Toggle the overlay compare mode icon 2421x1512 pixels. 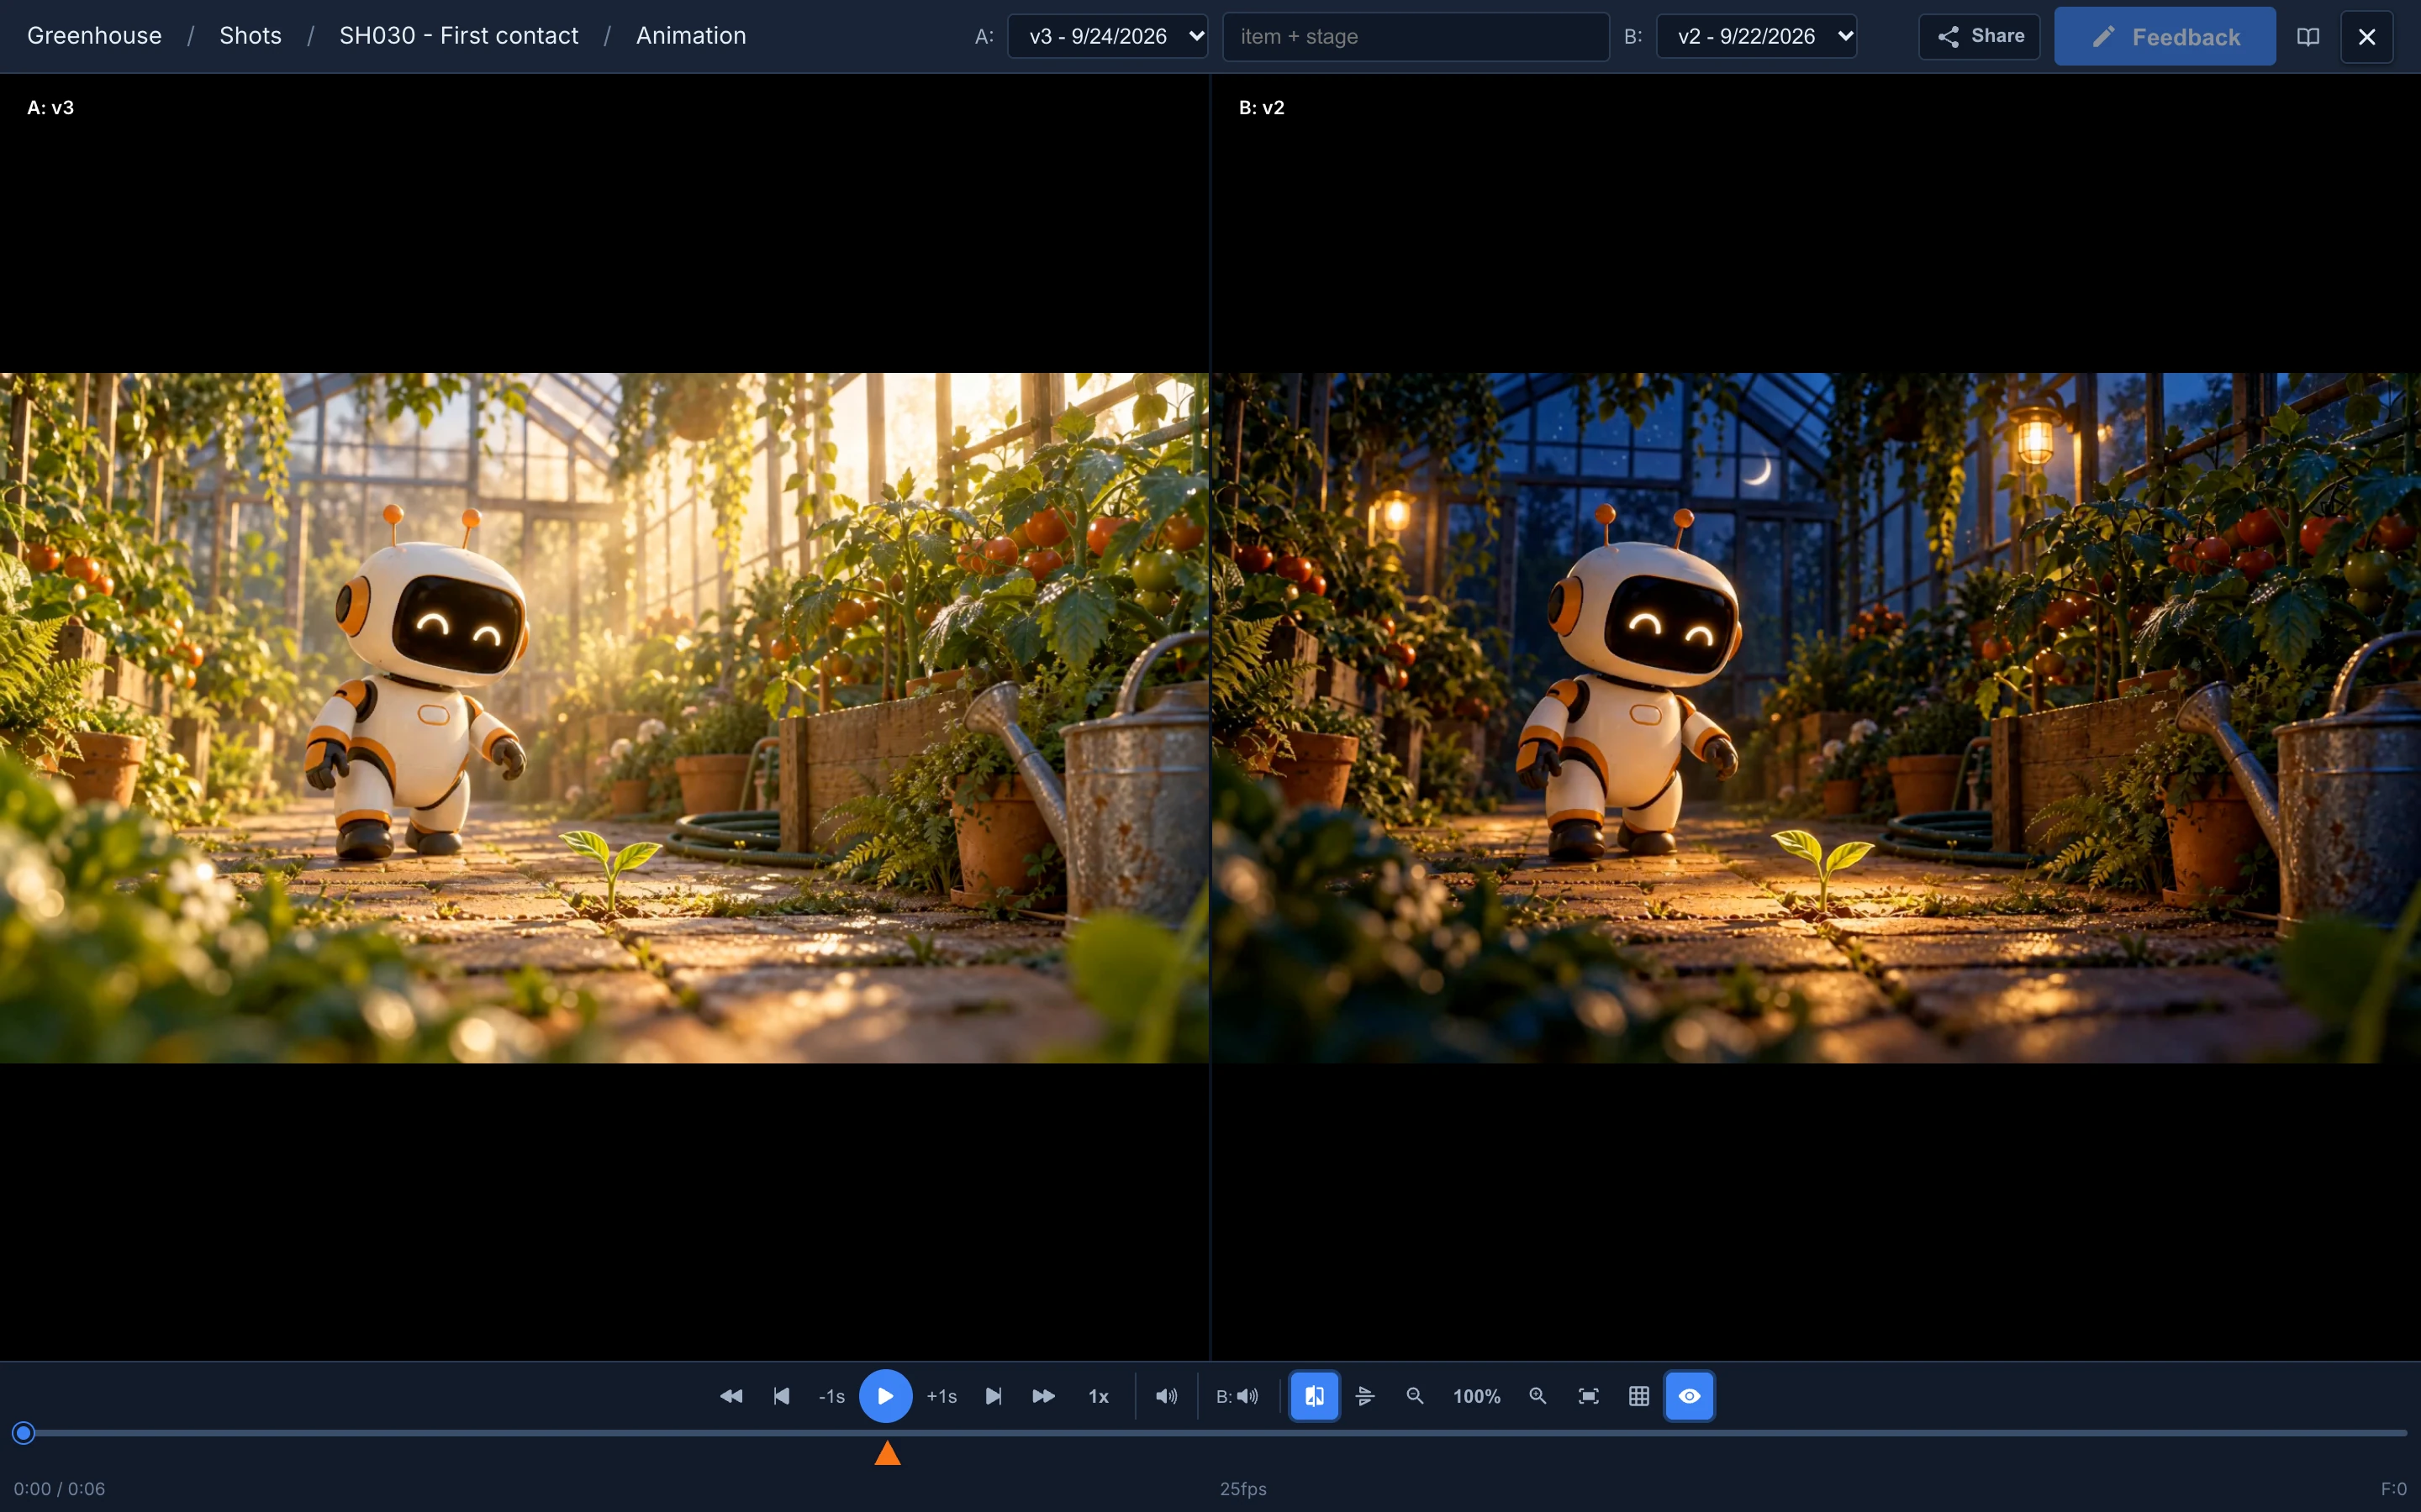click(x=1365, y=1396)
